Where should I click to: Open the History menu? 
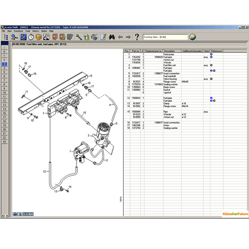pyautogui.click(x=36, y=31)
